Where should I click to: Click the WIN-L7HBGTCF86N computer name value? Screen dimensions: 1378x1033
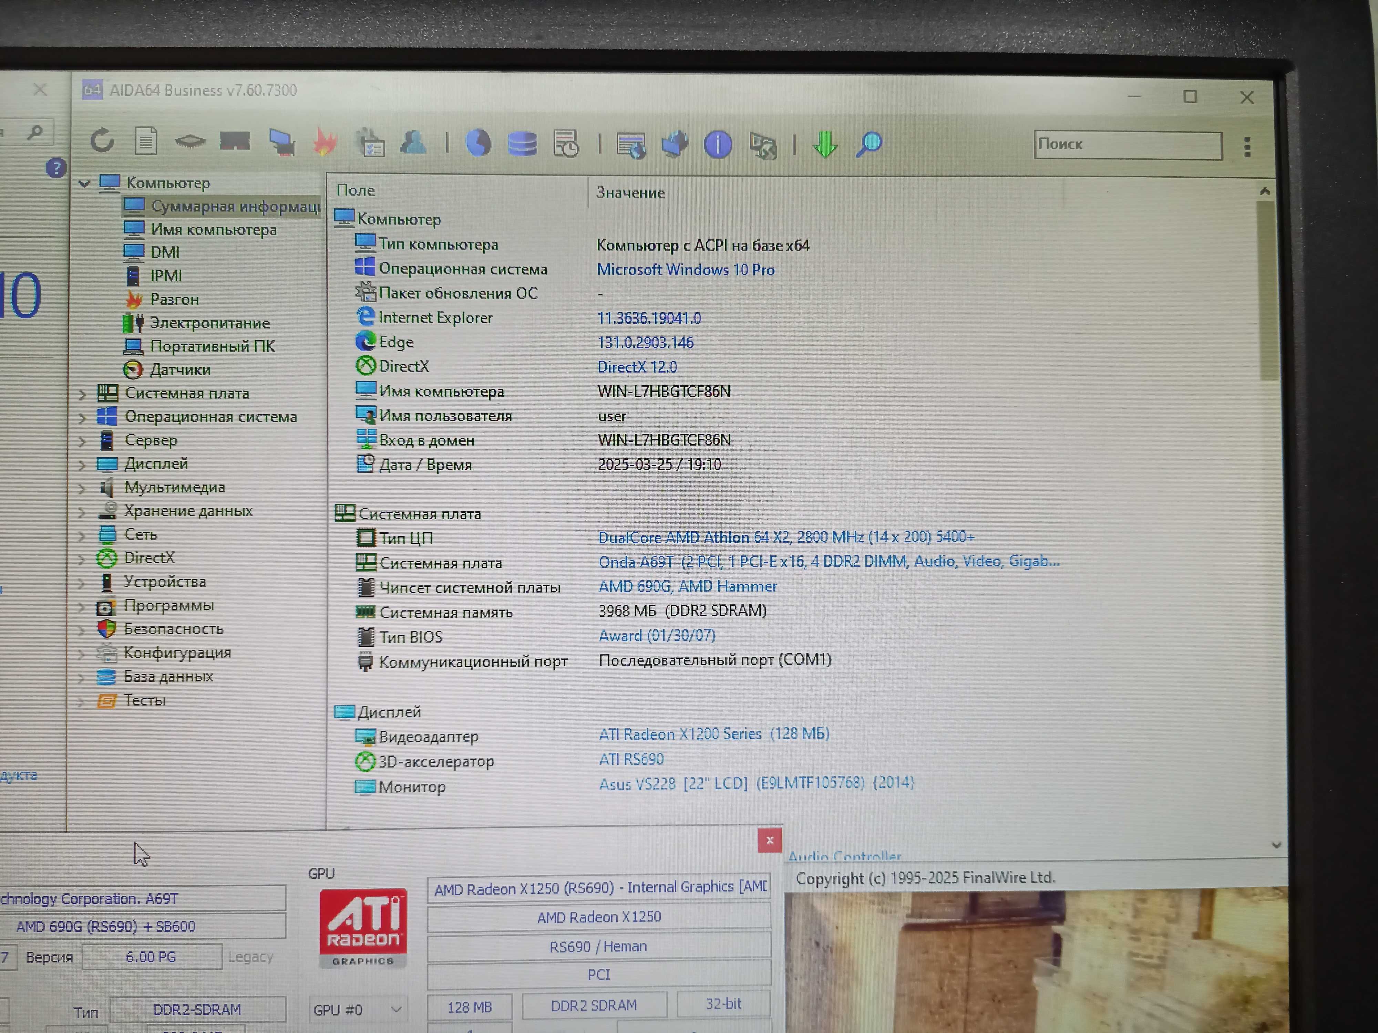664,391
